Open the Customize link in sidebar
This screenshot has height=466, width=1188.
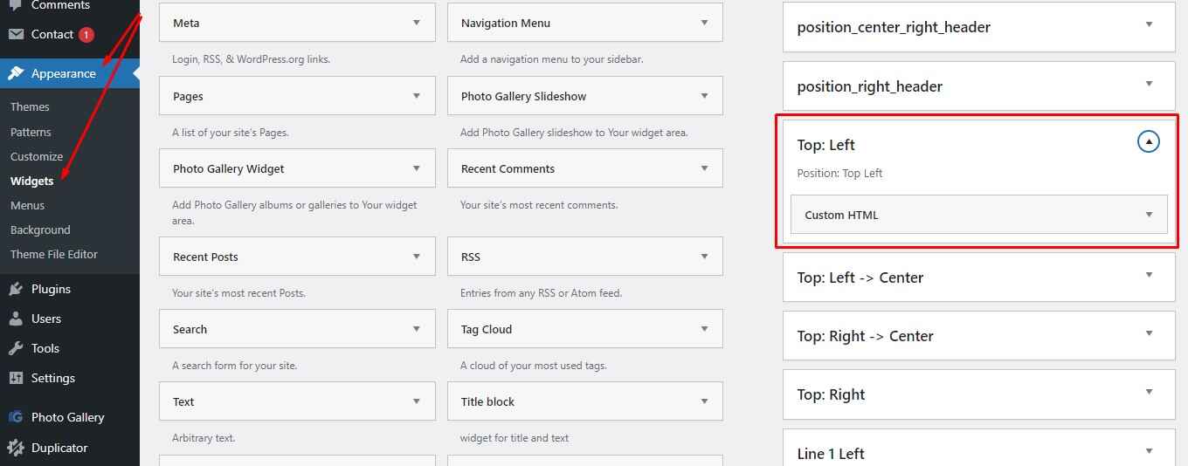[37, 156]
